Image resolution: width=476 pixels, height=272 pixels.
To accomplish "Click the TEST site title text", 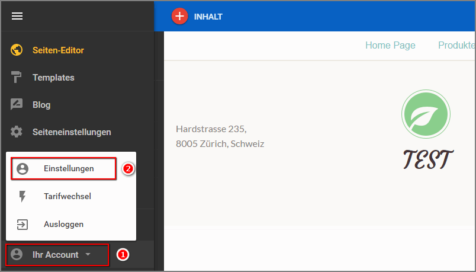I will 428,159.
